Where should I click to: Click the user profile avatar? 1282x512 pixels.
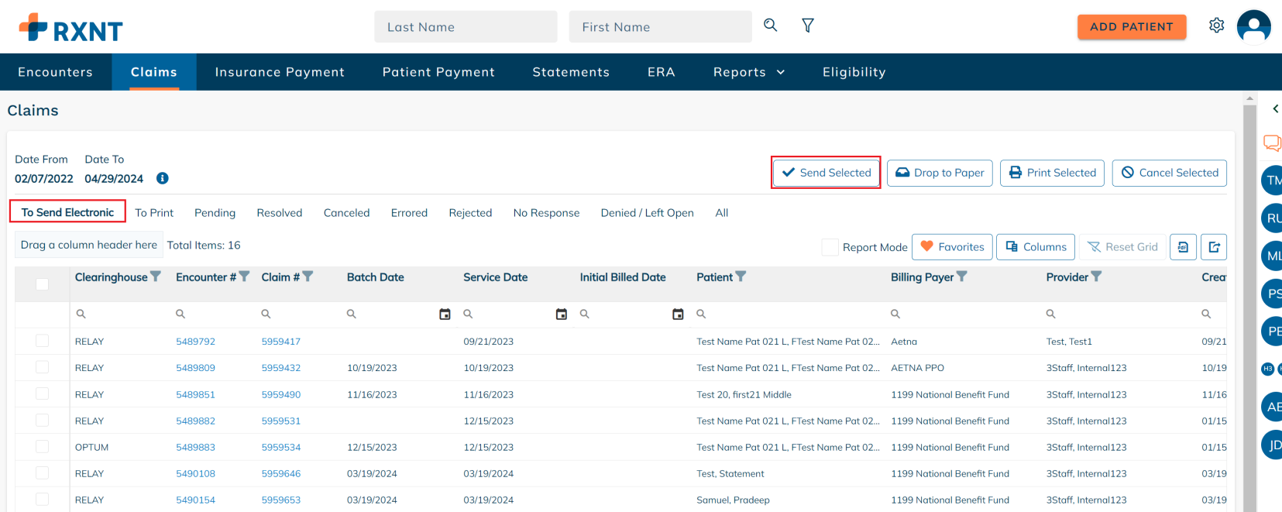coord(1253,26)
